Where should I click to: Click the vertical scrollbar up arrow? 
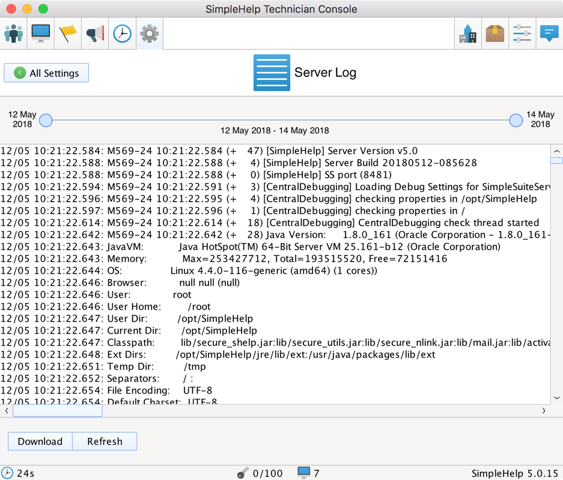(556, 151)
